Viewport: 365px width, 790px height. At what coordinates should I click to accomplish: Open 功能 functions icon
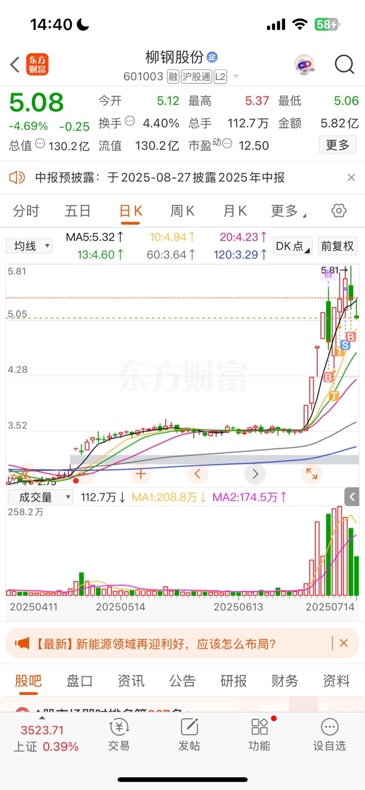pos(259,735)
